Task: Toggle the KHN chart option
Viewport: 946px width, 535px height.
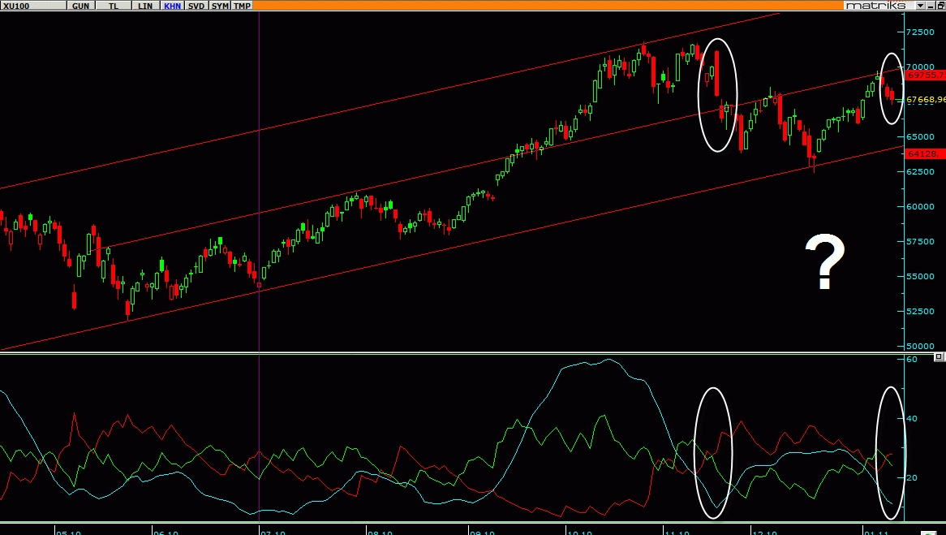Action: pyautogui.click(x=172, y=6)
